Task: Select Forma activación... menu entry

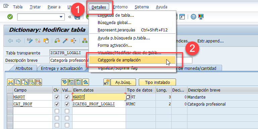Action: pyautogui.click(x=132, y=45)
